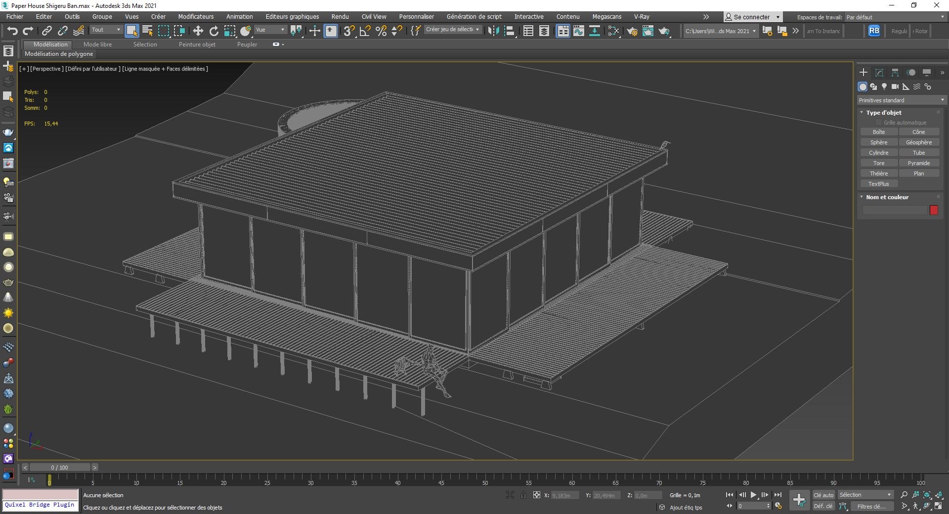Click the Filtres clé... button
This screenshot has width=949, height=514.
point(872,506)
